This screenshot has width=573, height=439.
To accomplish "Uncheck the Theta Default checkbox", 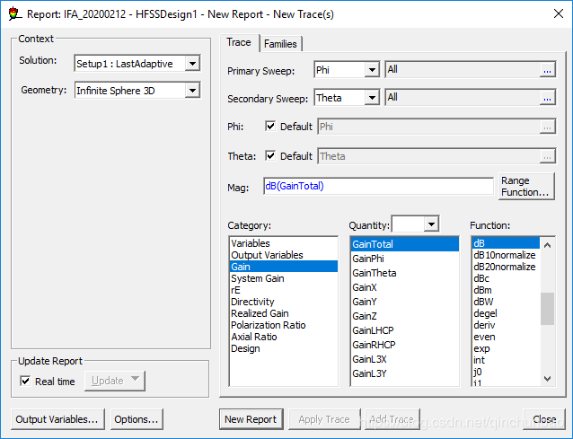I will point(270,156).
